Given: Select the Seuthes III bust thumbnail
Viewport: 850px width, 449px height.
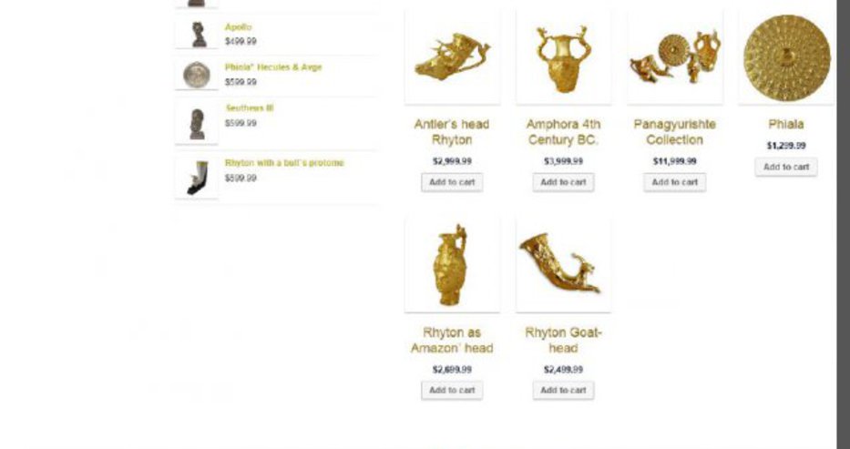Looking at the screenshot, I should pos(197,122).
